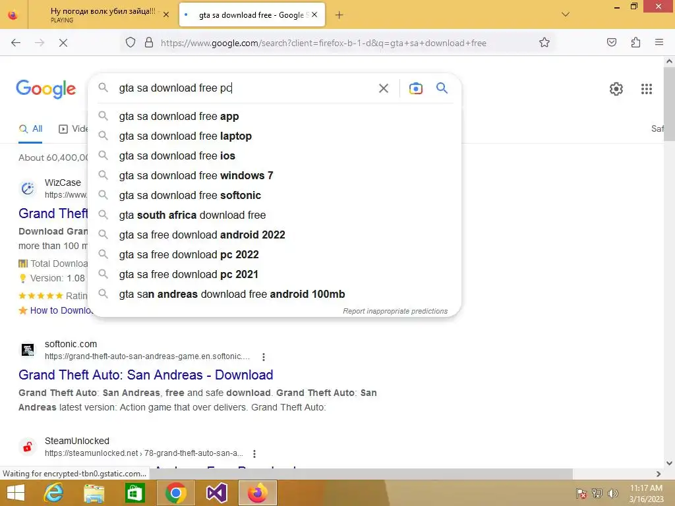Close the Ну погоди tab
675x506 pixels.
166,14
